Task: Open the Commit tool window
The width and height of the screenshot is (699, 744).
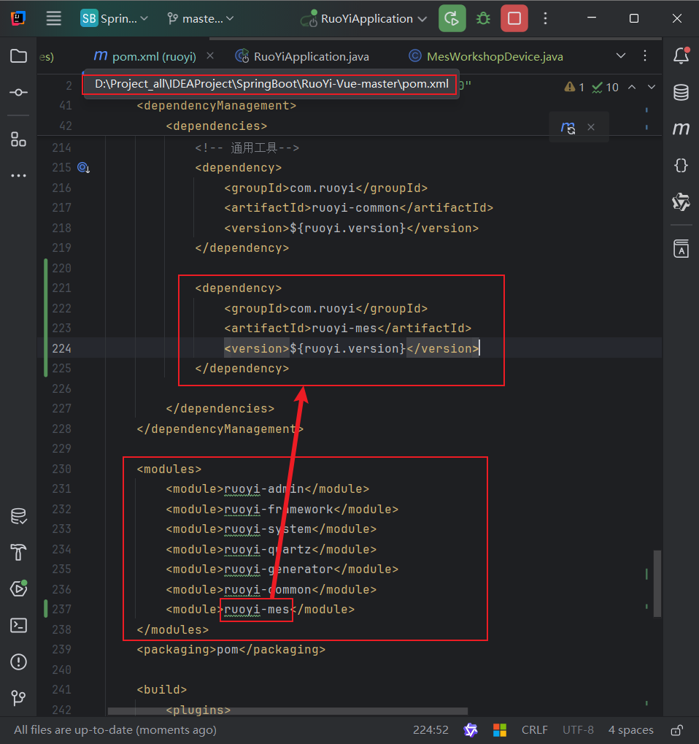Action: pyautogui.click(x=18, y=92)
